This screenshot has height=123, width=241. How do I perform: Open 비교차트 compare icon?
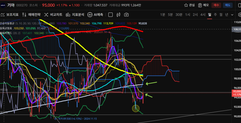tap(46, 15)
